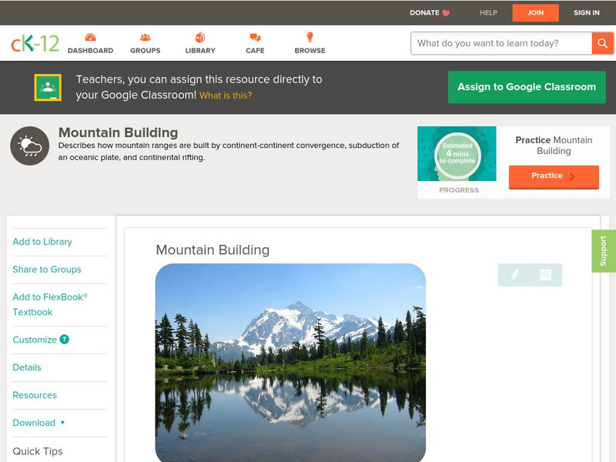Open the Resources sidebar link

coord(35,395)
